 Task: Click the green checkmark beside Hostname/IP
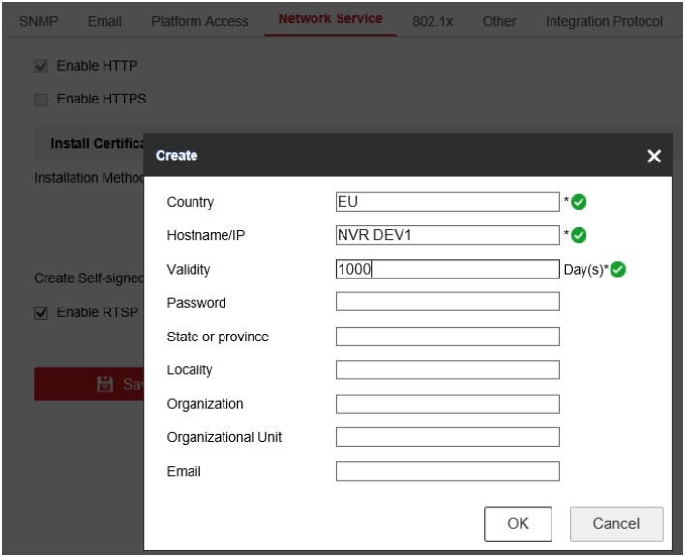point(580,235)
